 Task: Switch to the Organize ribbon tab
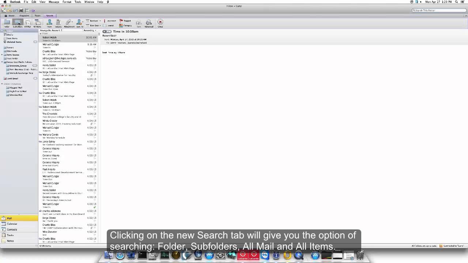click(24, 16)
